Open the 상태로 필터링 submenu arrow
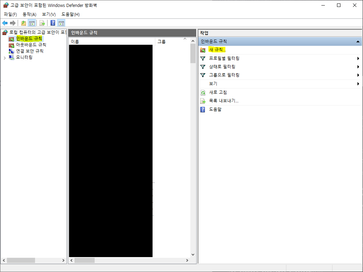Viewport: 363px width, 272px height. 358,67
